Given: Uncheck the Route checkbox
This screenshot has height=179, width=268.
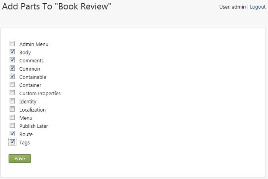Looking at the screenshot, I should (x=12, y=134).
